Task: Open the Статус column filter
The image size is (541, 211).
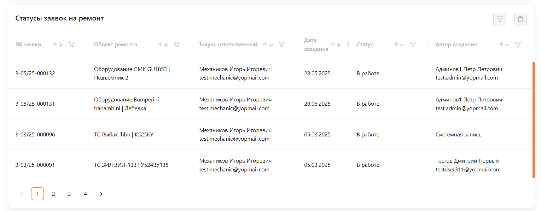Action: [x=413, y=45]
